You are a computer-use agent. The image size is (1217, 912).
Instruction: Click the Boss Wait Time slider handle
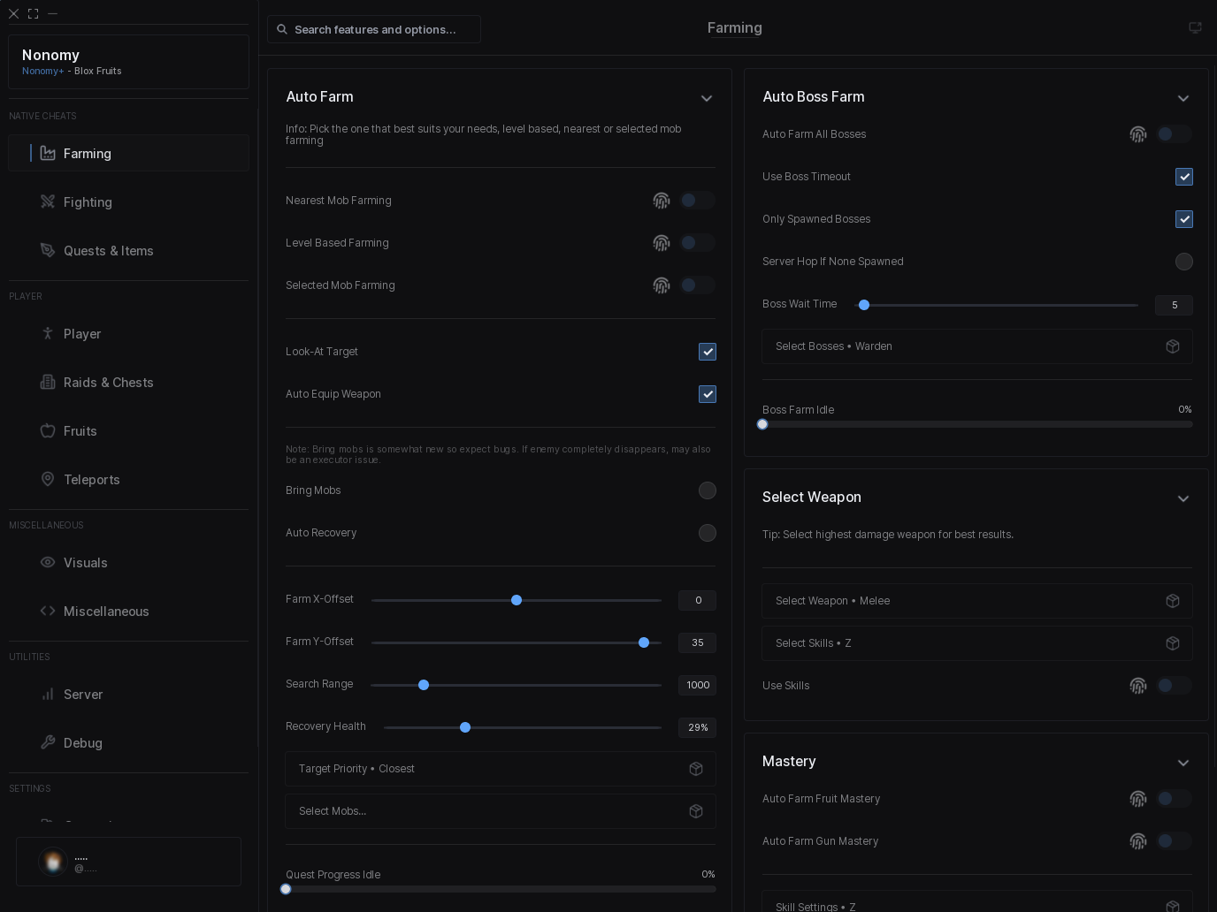click(864, 305)
